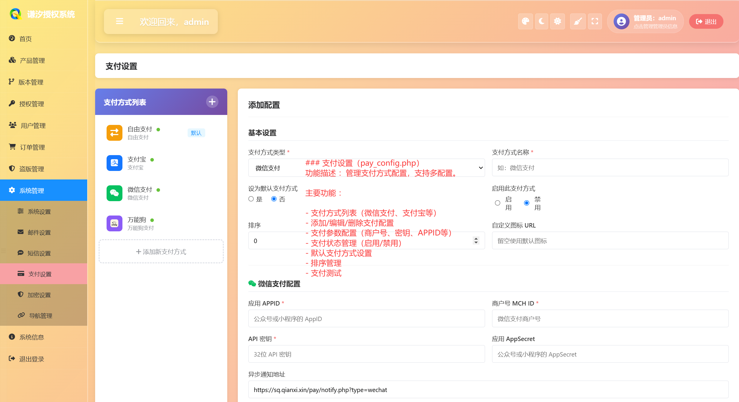Click the API 密钥 input field
This screenshot has height=402, width=739.
coord(366,354)
